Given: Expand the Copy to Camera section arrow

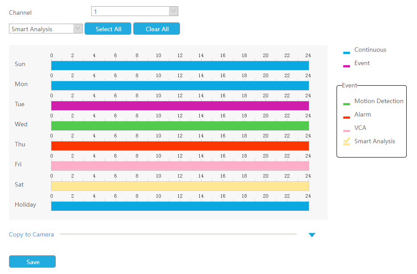Looking at the screenshot, I should 312,235.
